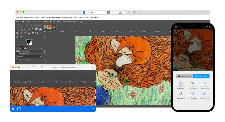
Task: Enable Touch mode on phone
Action: 201,76
